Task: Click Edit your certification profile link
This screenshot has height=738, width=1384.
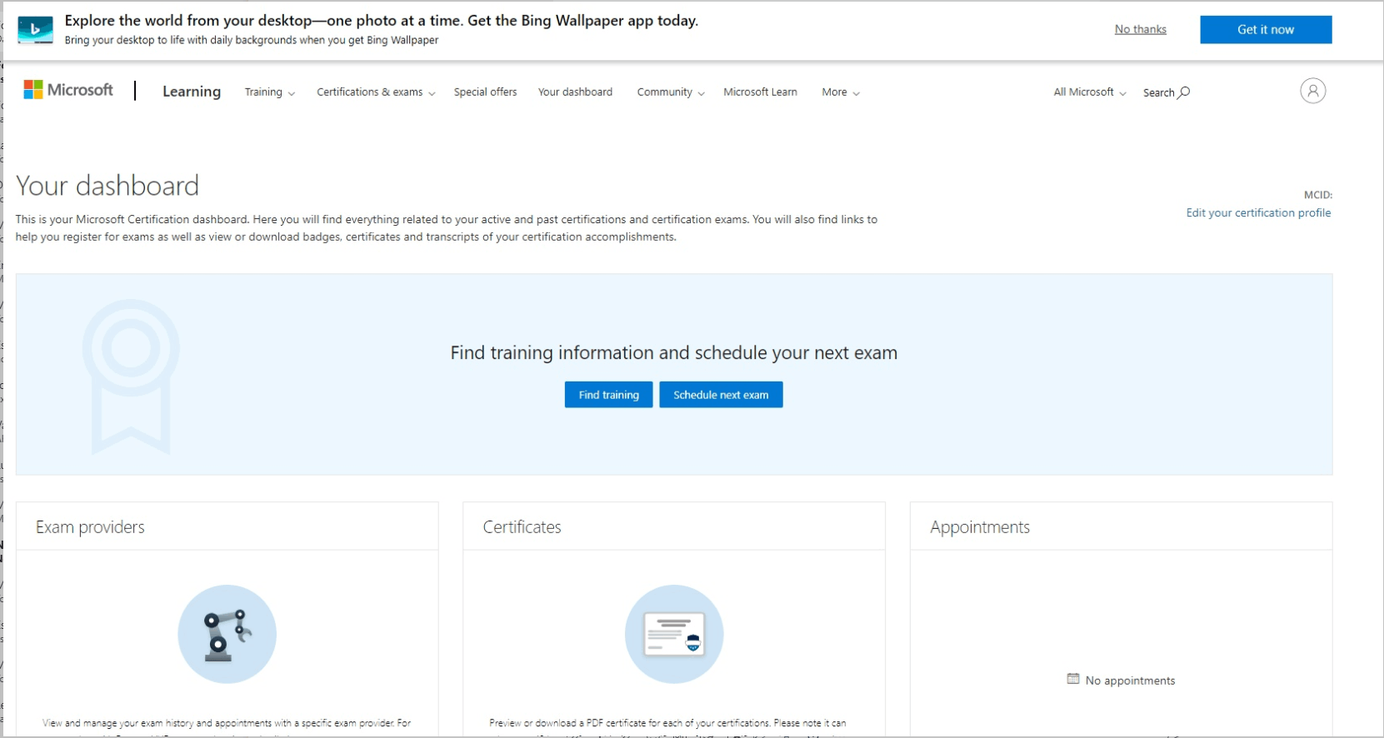Action: (1258, 213)
